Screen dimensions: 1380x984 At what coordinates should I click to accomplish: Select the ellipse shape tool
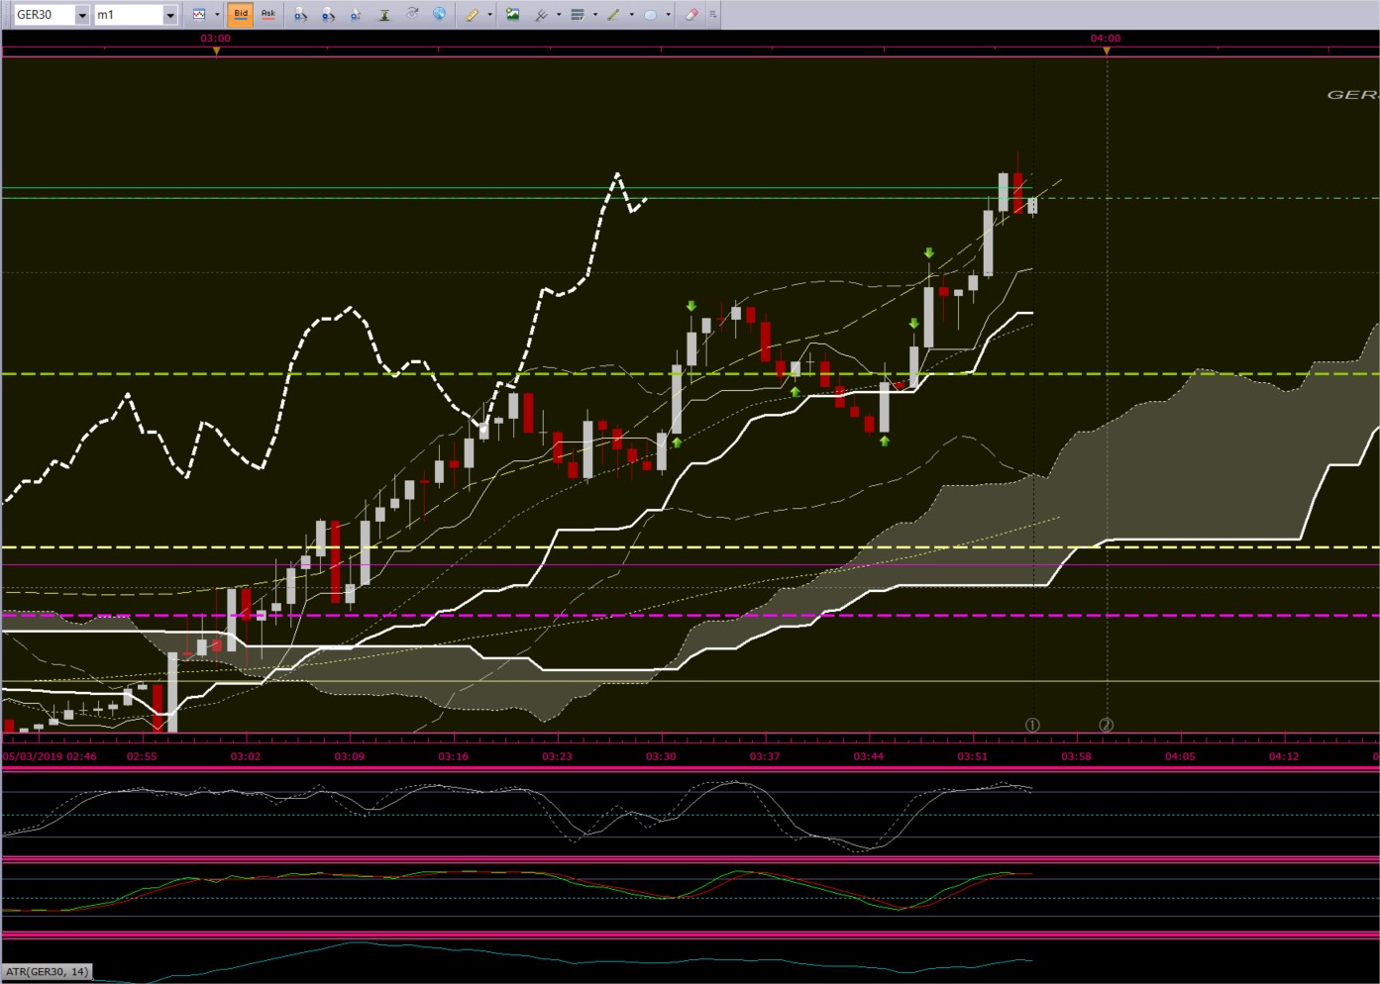[x=651, y=15]
